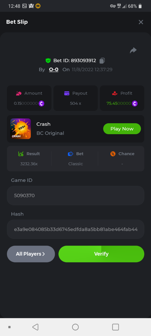Tap the Bet dice icon
Viewport: 151px width, 336px height.
click(x=70, y=154)
